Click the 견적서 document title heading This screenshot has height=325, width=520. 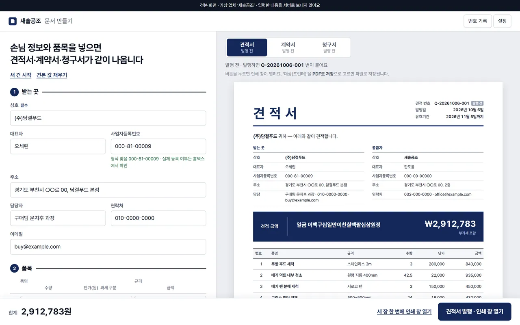[275, 113]
